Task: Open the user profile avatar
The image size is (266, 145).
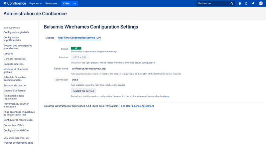Action: 261,3
